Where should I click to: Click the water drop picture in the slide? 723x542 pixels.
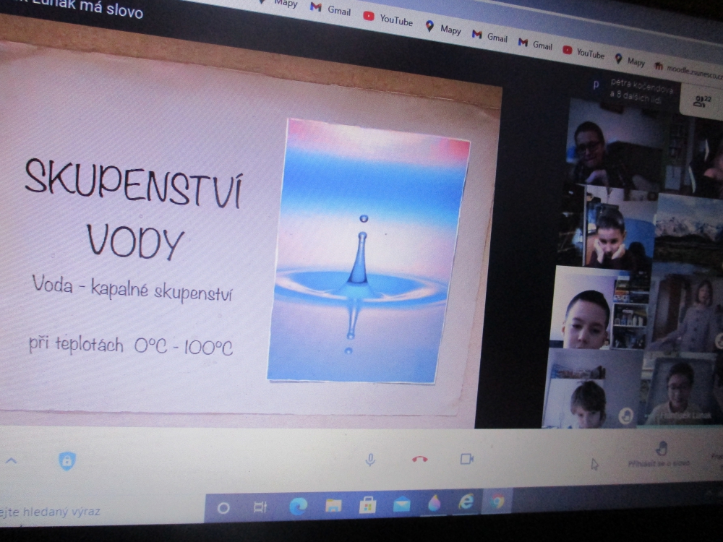click(368, 251)
